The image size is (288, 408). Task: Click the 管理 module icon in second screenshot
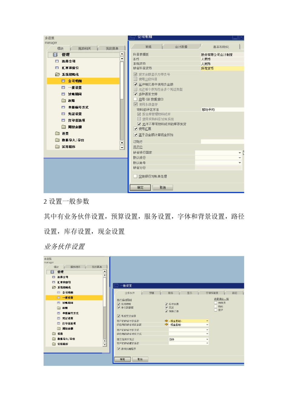(x=52, y=272)
